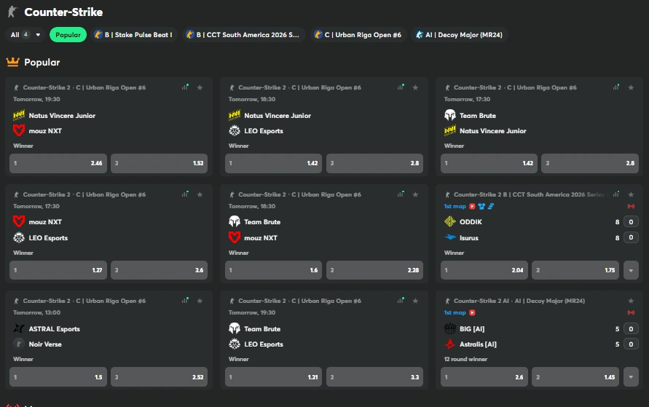Star the ODDIK vs Isurus match
The image size is (649, 407).
(x=631, y=194)
